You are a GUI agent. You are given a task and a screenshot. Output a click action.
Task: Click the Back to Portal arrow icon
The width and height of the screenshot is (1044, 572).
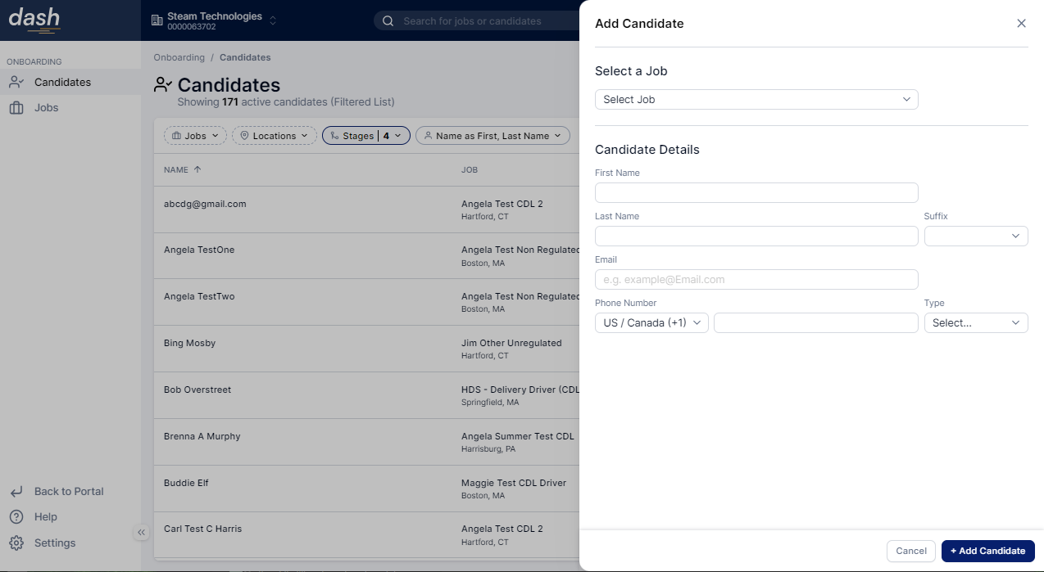[x=16, y=491]
